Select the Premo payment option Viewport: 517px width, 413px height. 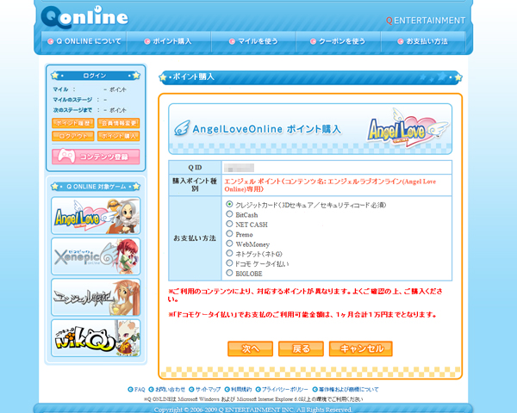point(229,233)
